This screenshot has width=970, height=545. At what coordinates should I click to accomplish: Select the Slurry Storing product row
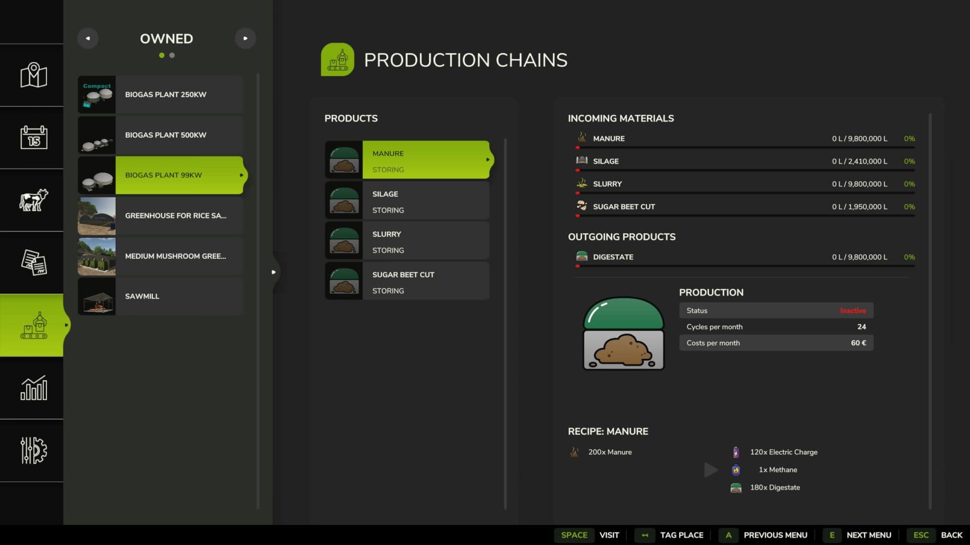(407, 240)
